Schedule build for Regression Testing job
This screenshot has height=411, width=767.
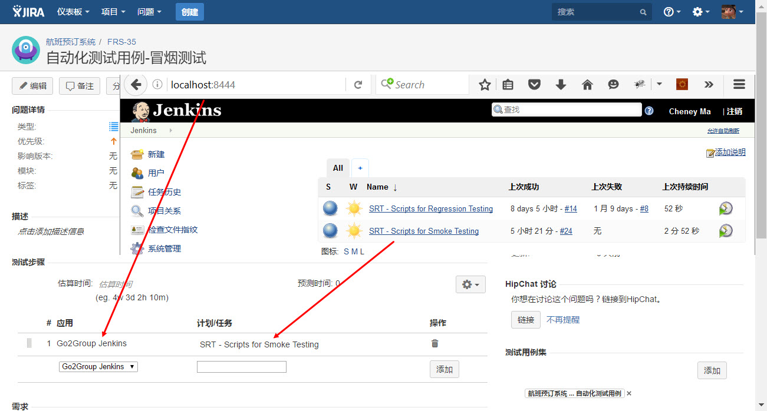click(x=726, y=208)
